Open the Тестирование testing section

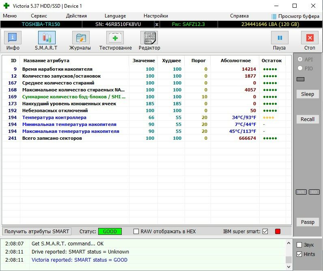click(115, 41)
